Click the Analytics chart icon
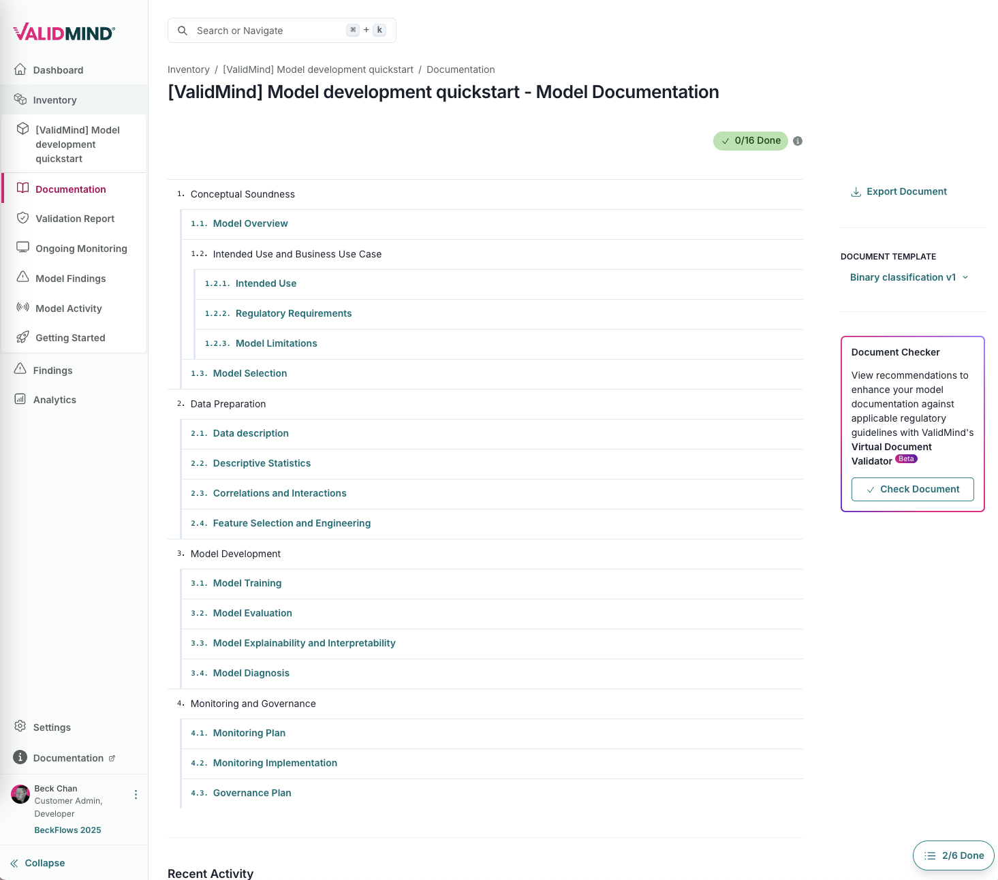 point(20,399)
